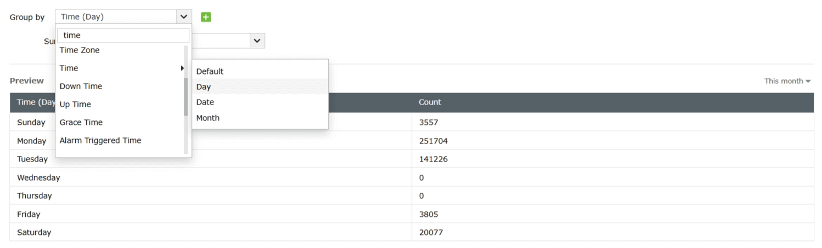Click the Count column header
Screen dimensions: 822x248
click(x=430, y=102)
